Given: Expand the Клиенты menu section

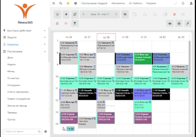Looking at the screenshot, I should click(25, 45).
